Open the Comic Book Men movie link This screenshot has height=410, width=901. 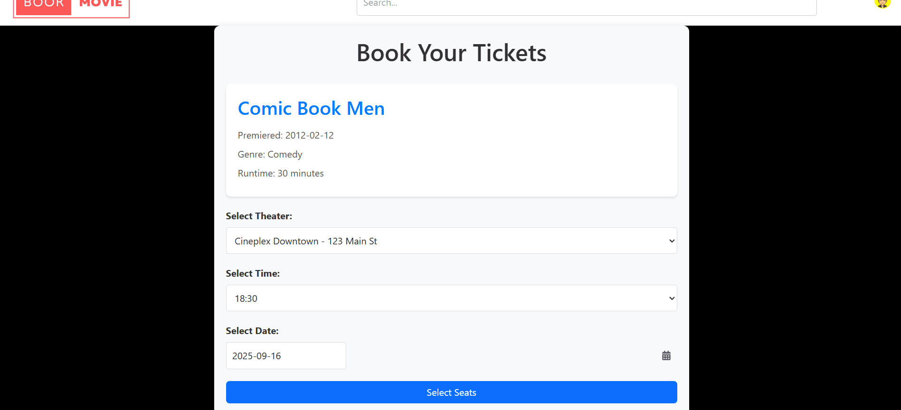click(x=311, y=108)
